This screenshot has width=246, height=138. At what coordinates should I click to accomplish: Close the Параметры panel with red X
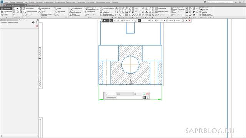tap(37, 26)
